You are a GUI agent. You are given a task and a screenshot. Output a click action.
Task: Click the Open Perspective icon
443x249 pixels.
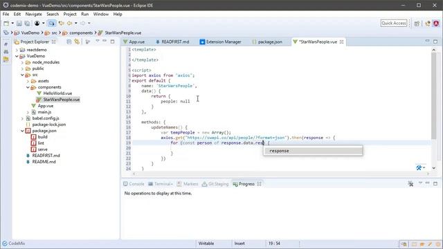point(417,24)
